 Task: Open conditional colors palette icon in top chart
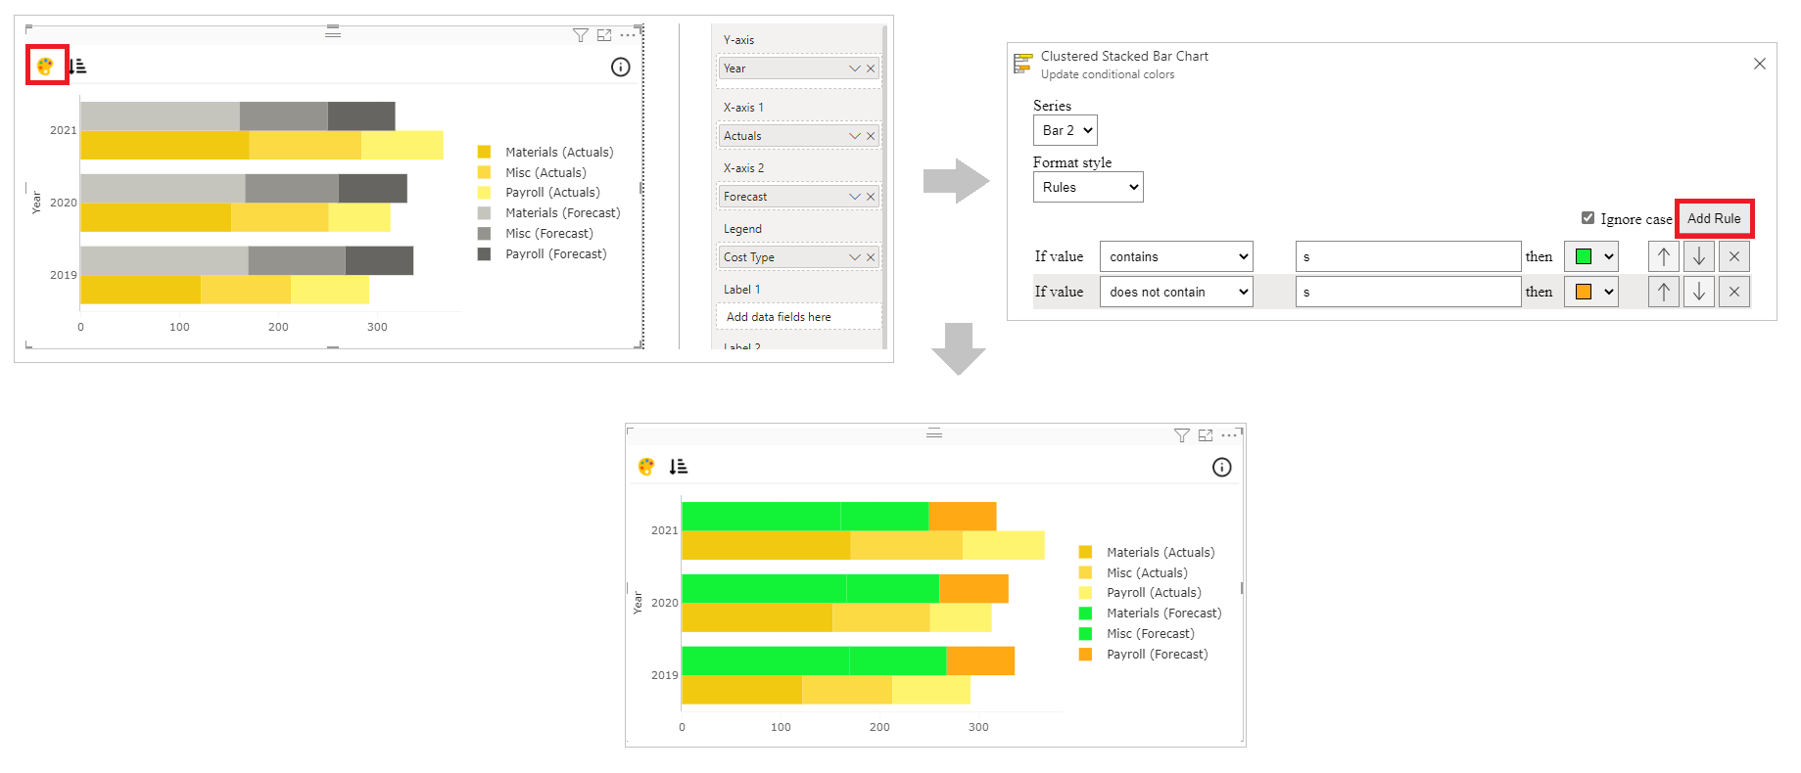tap(45, 67)
